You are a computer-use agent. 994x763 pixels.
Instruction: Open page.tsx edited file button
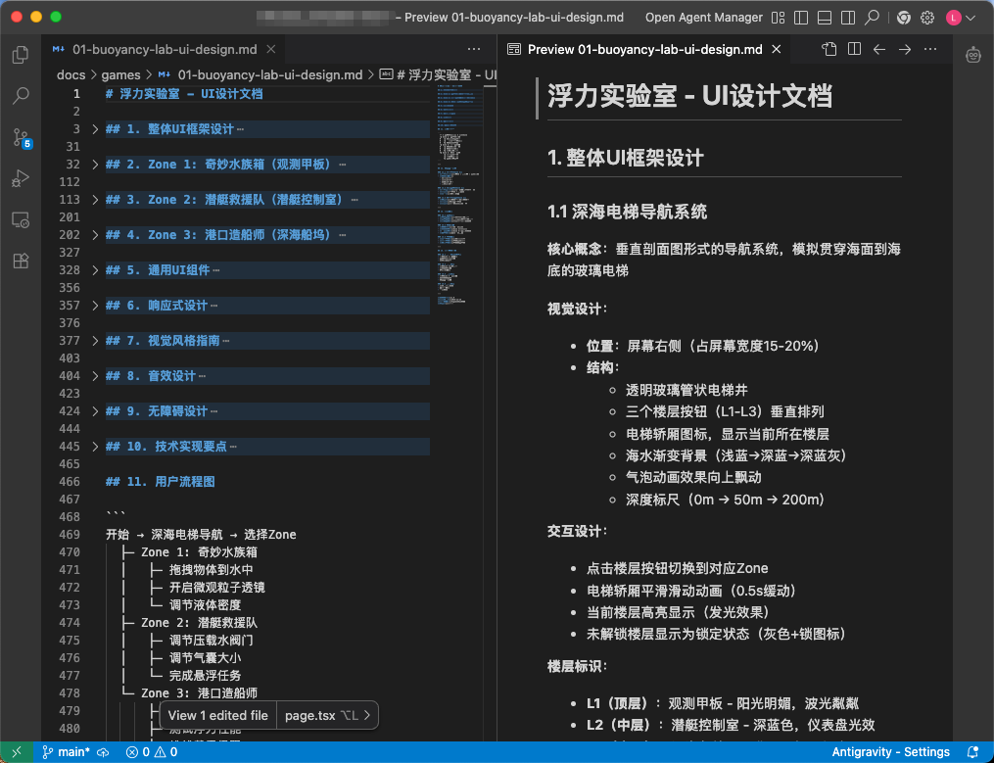pos(327,715)
